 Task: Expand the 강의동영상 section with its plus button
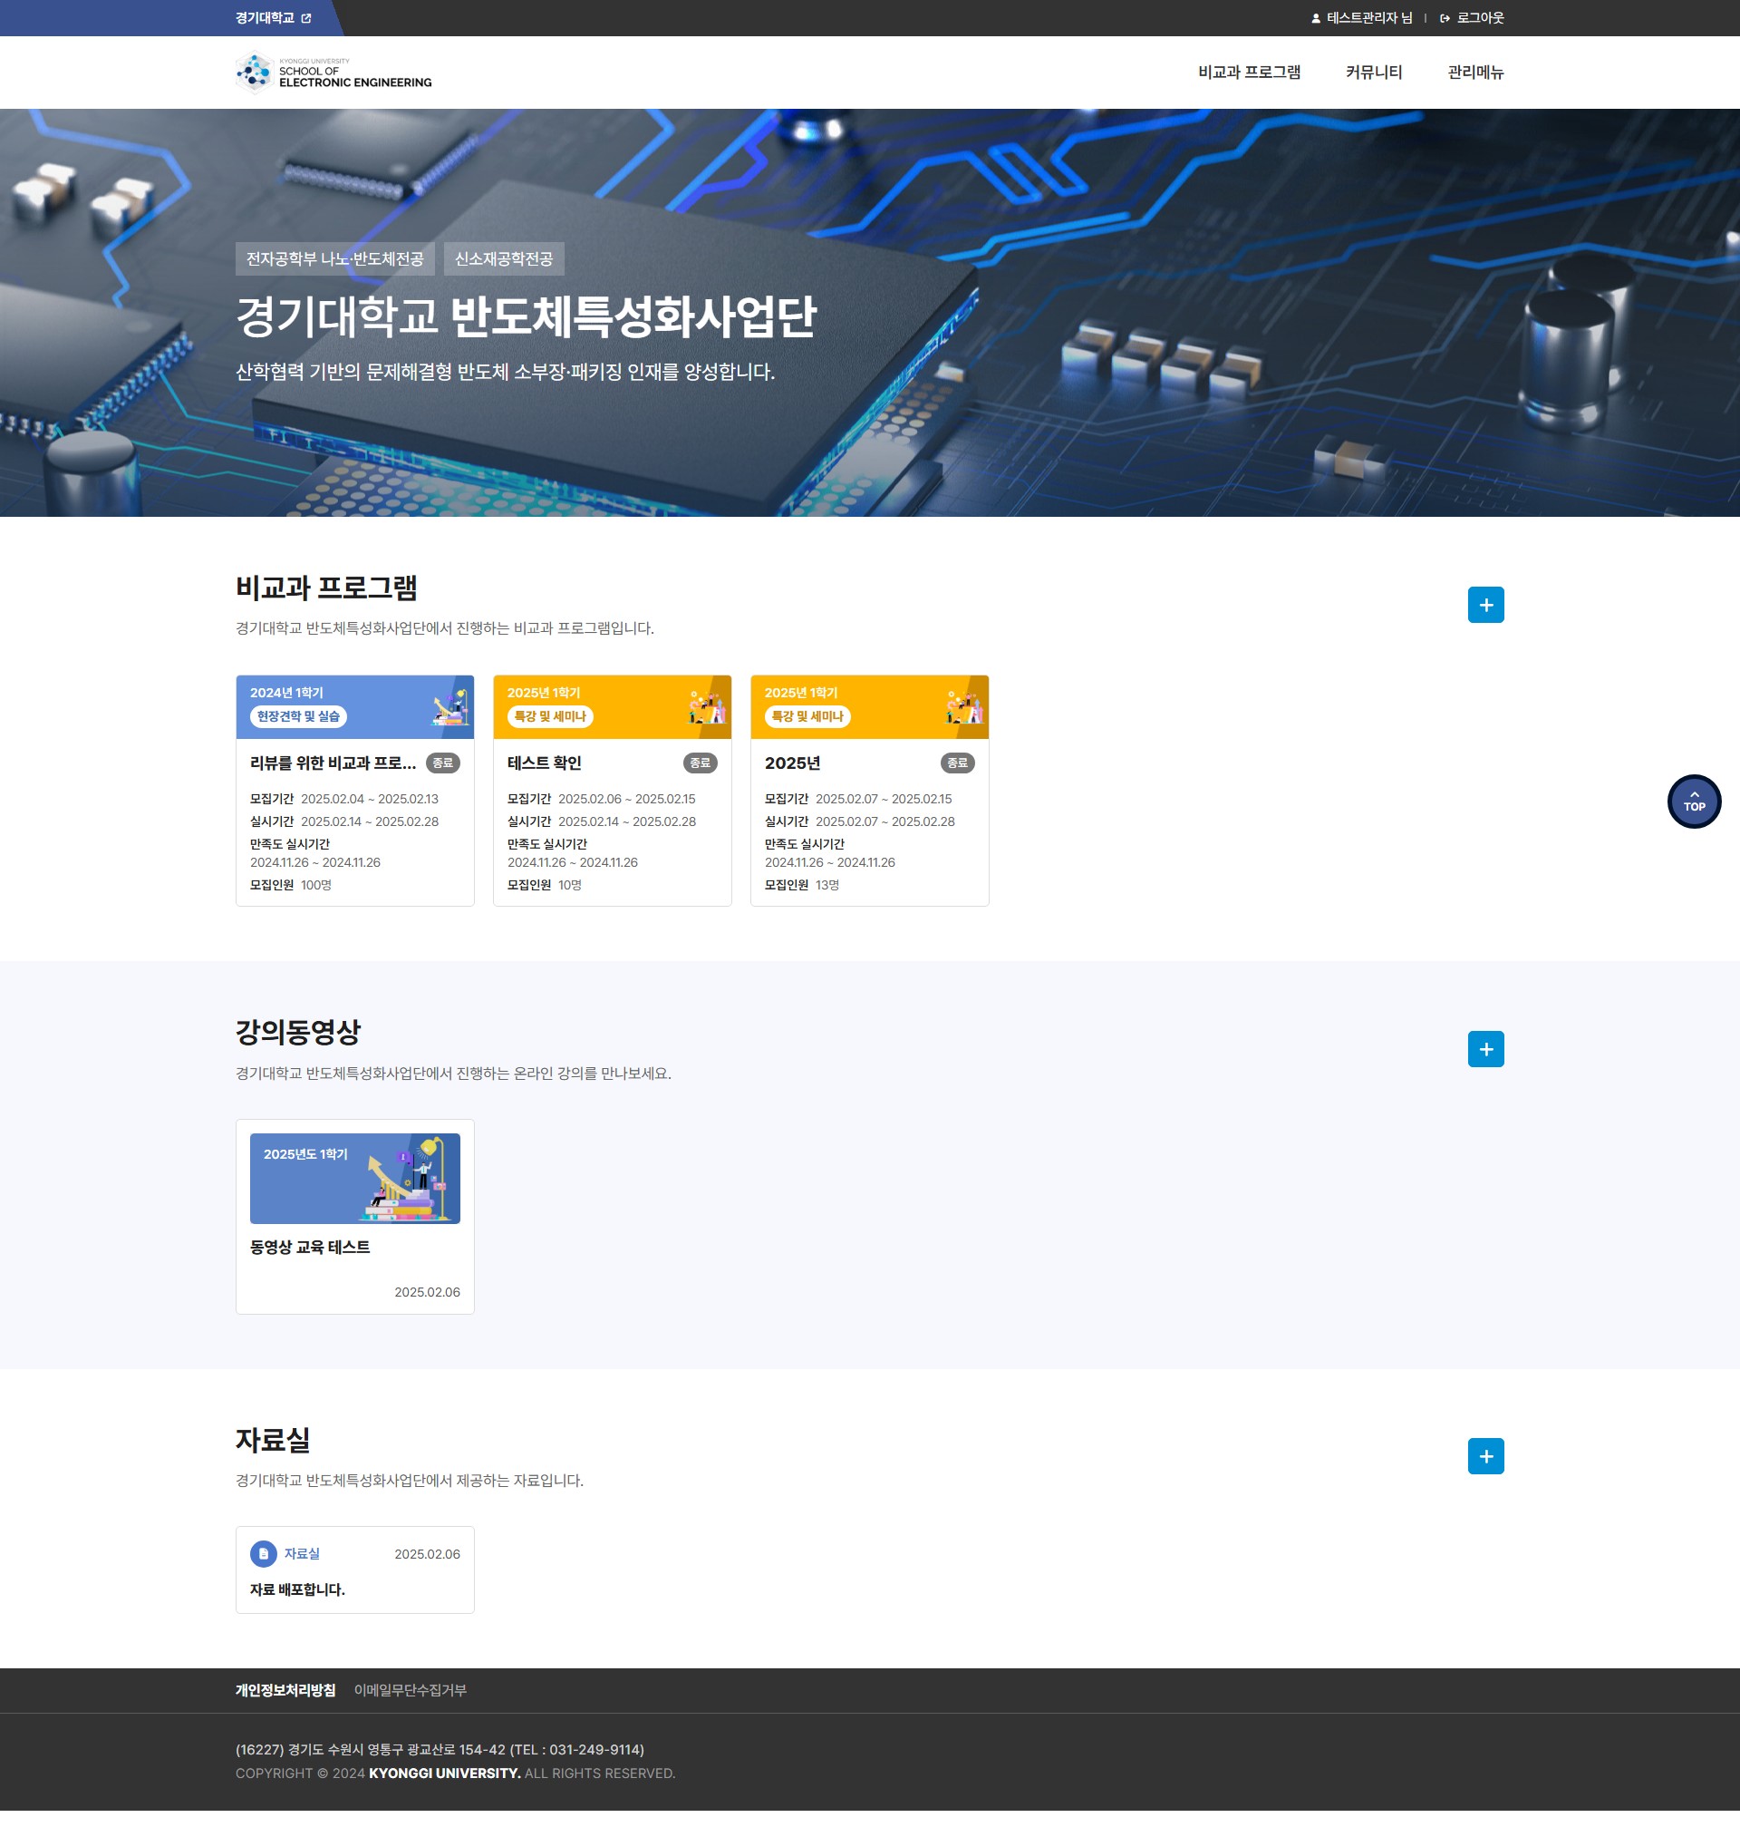[1485, 1049]
